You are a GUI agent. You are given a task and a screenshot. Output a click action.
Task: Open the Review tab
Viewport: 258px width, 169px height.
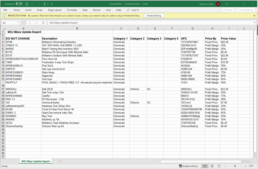(97, 10)
